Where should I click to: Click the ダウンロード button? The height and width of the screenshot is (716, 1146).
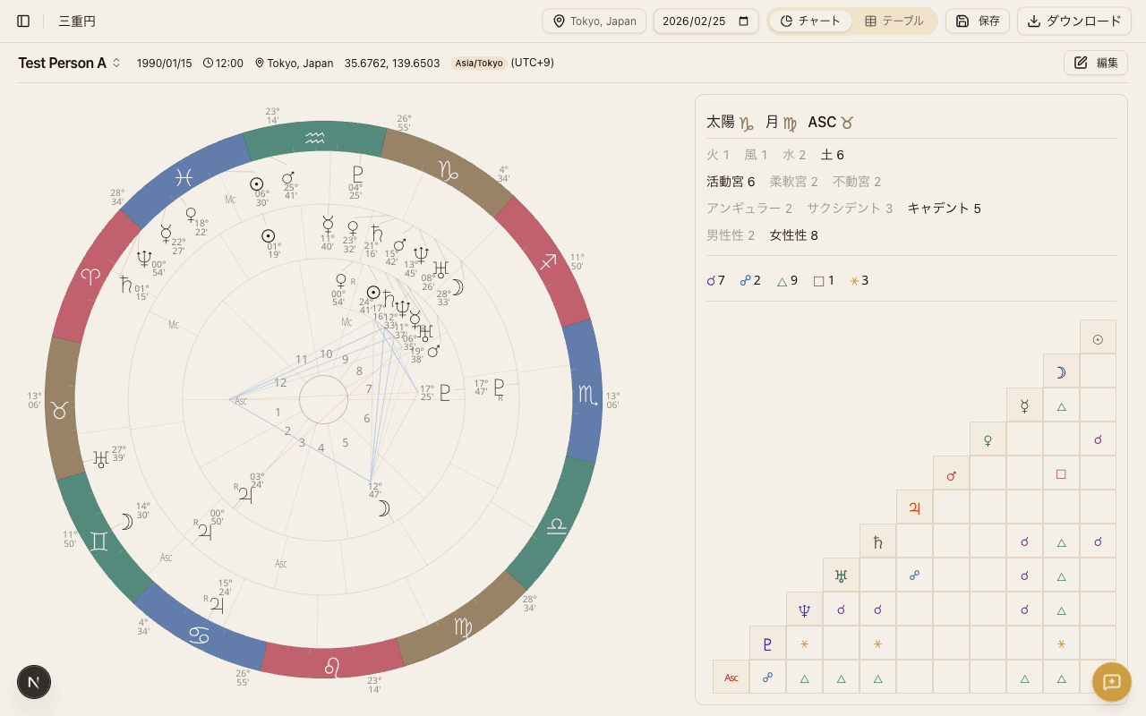tap(1073, 21)
